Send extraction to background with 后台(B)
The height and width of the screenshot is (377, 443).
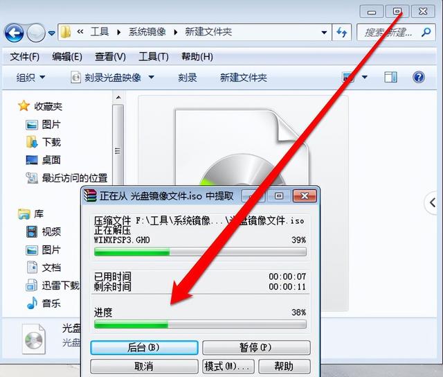144,348
